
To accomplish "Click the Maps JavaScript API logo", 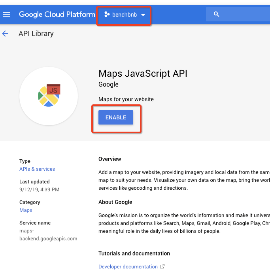I will pos(49,96).
